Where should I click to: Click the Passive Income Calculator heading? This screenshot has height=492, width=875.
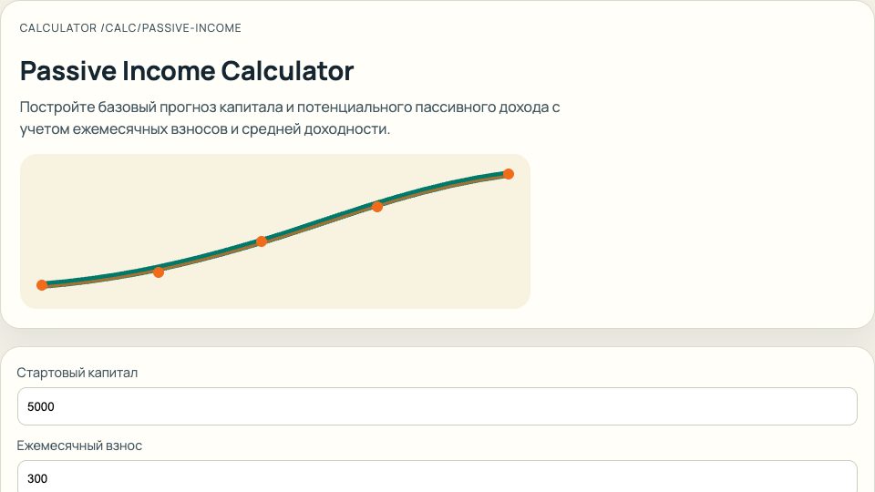pyautogui.click(x=187, y=71)
